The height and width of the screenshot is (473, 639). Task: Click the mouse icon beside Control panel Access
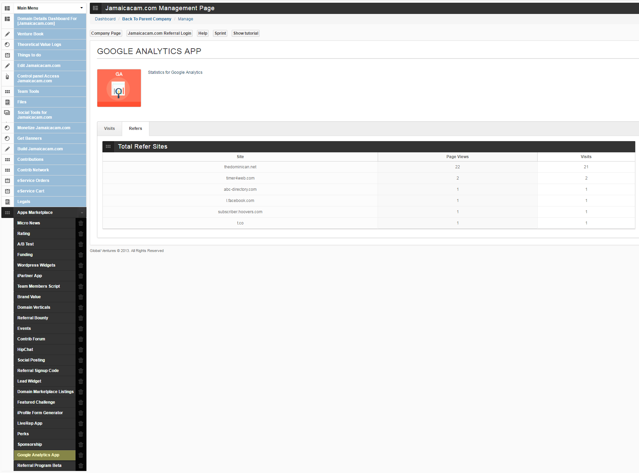7,77
